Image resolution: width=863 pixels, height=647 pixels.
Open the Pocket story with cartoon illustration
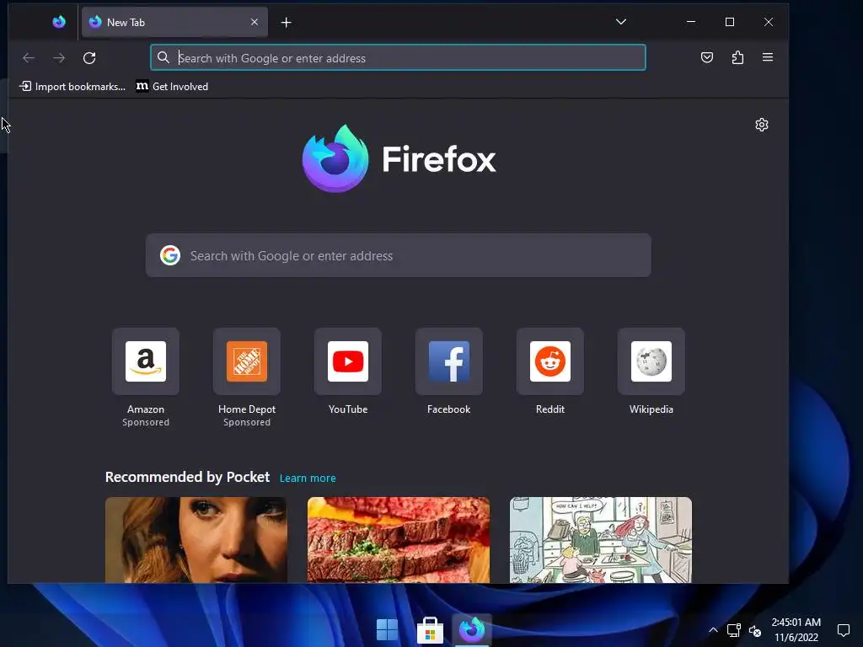coord(600,540)
